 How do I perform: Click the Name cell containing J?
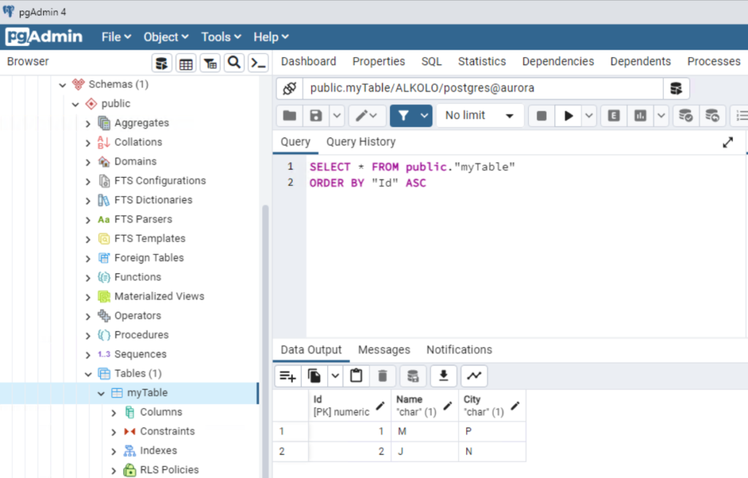[x=424, y=451]
